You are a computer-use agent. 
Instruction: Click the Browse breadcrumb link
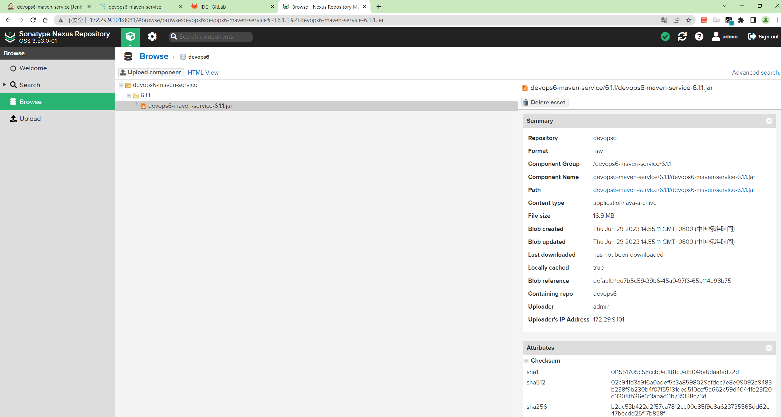154,56
